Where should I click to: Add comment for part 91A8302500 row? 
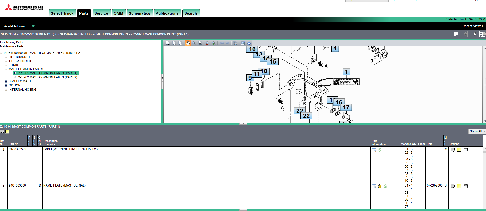453,150
